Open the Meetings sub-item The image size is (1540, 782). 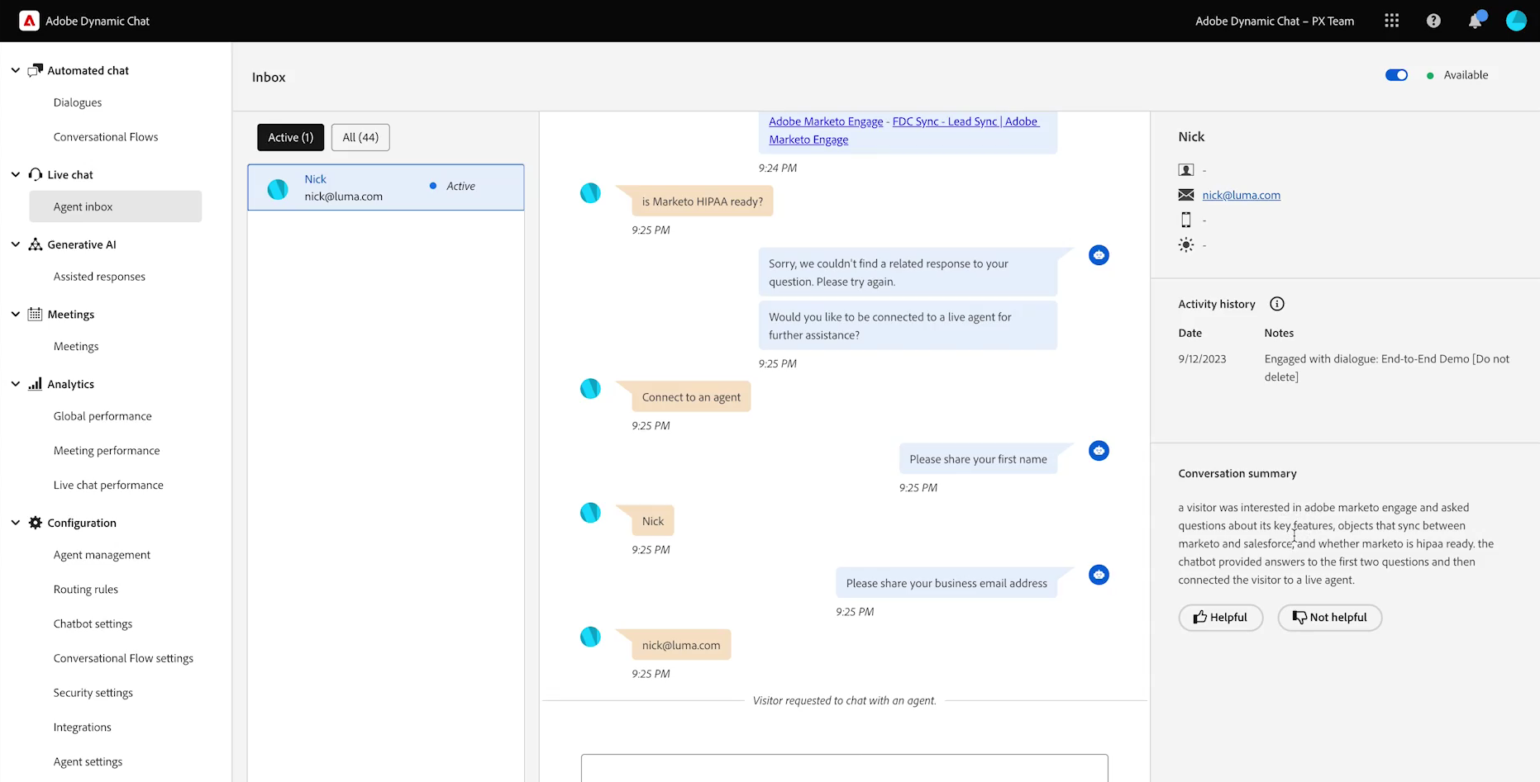(76, 346)
